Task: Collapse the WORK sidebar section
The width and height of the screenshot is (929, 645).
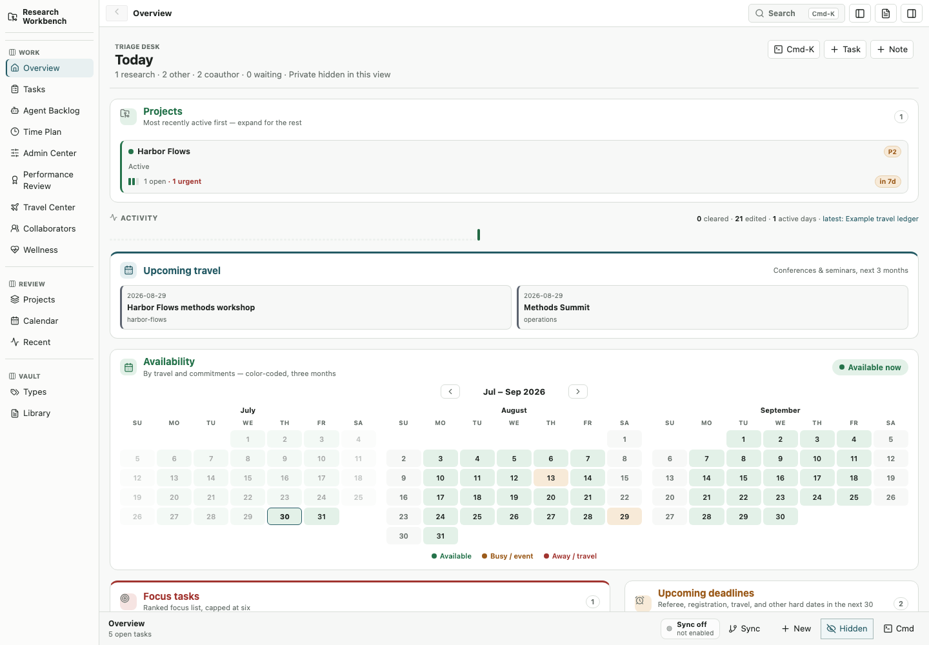Action: click(24, 52)
